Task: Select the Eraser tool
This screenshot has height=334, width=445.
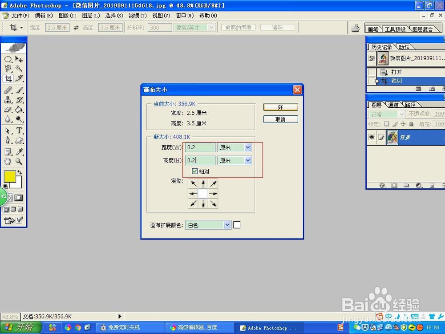Action: point(8,110)
